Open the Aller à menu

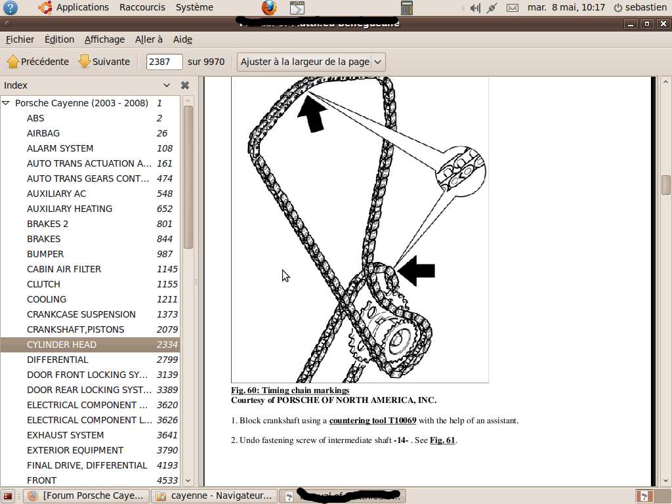(x=149, y=39)
